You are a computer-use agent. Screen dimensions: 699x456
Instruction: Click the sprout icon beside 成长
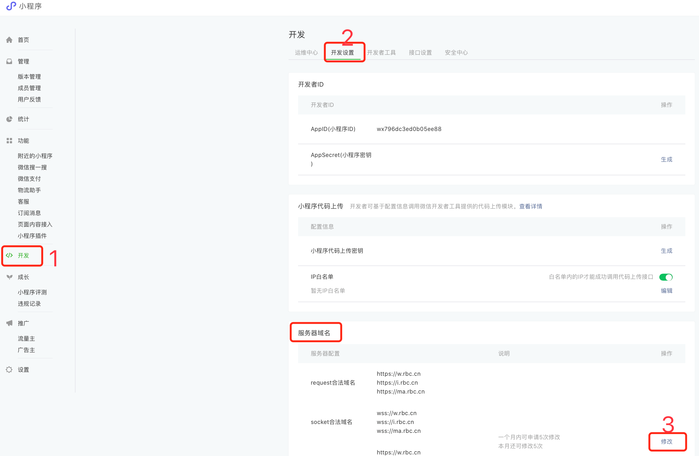(x=9, y=277)
